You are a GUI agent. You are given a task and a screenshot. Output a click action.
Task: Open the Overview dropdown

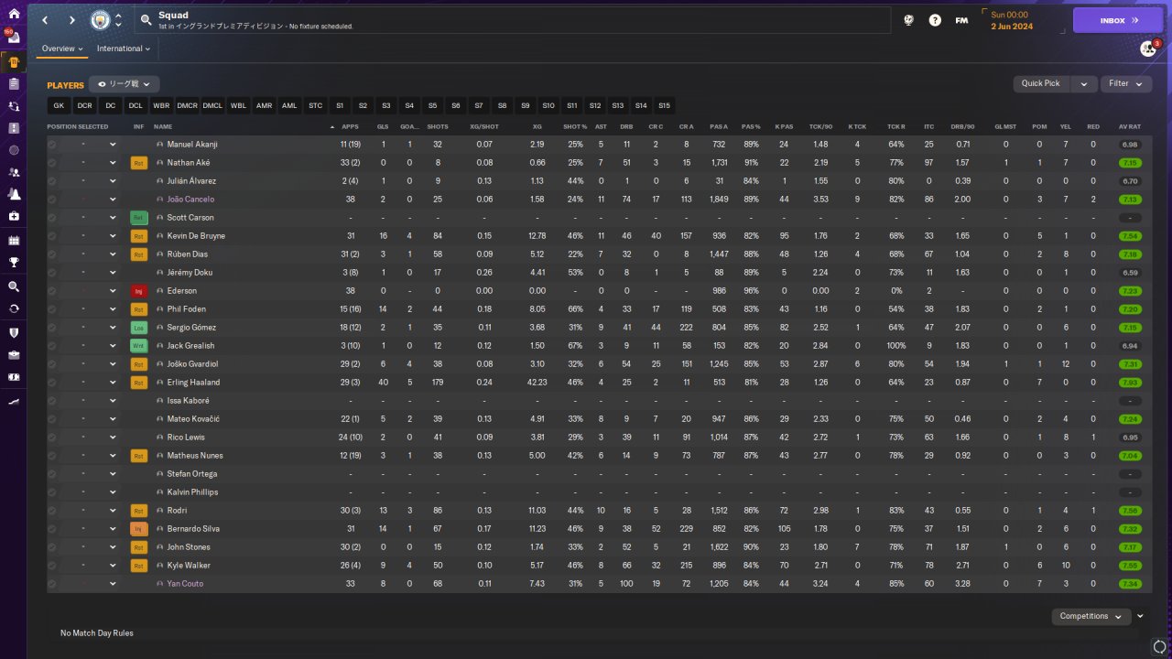click(62, 49)
